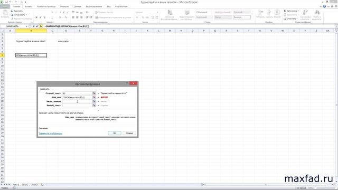Click the range selector icon beside Число_знаков

click(94, 101)
